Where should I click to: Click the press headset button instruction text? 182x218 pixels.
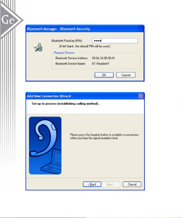[104, 136]
